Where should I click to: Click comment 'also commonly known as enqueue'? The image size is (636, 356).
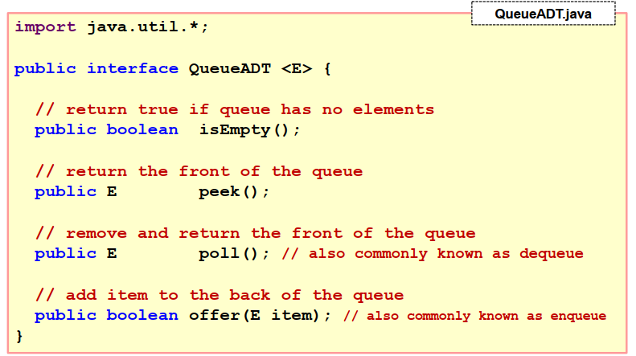pyautogui.click(x=475, y=316)
